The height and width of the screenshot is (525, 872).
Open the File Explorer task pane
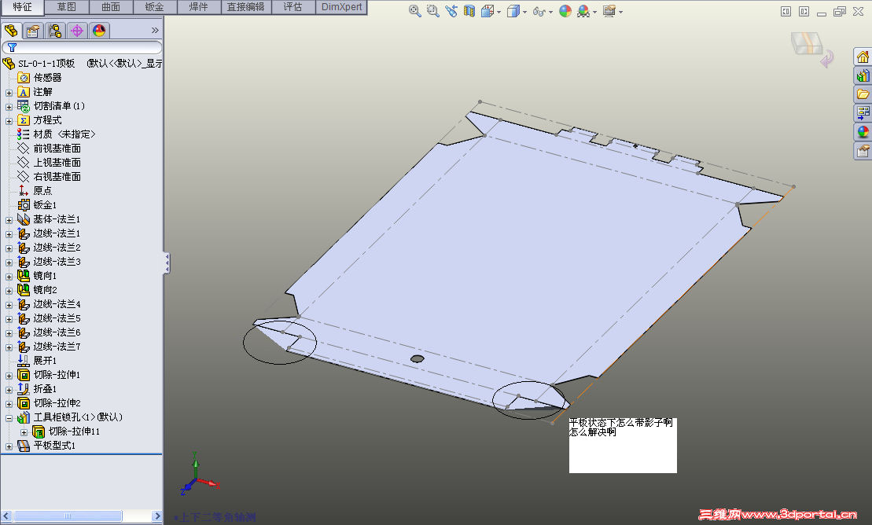863,94
